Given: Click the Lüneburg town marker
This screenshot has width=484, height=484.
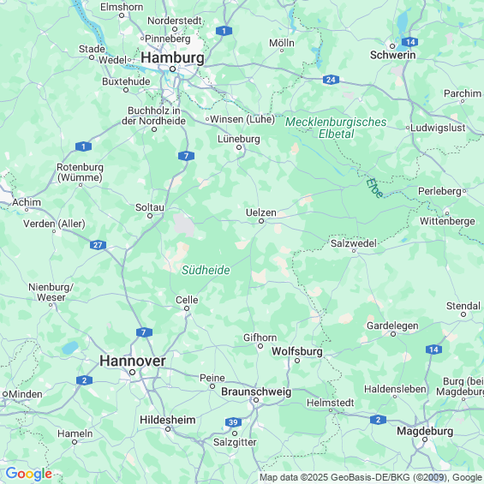Looking at the screenshot, I should click(x=239, y=147).
